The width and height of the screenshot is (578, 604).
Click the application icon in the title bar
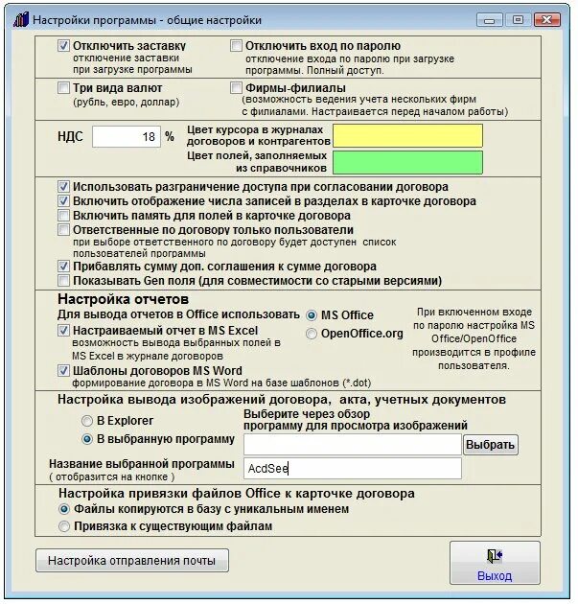tap(21, 19)
